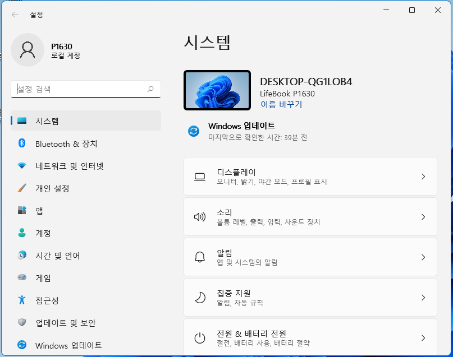453x357 pixels.
Task: Click the 시스템 monitor icon in sidebar
Action: [22, 120]
